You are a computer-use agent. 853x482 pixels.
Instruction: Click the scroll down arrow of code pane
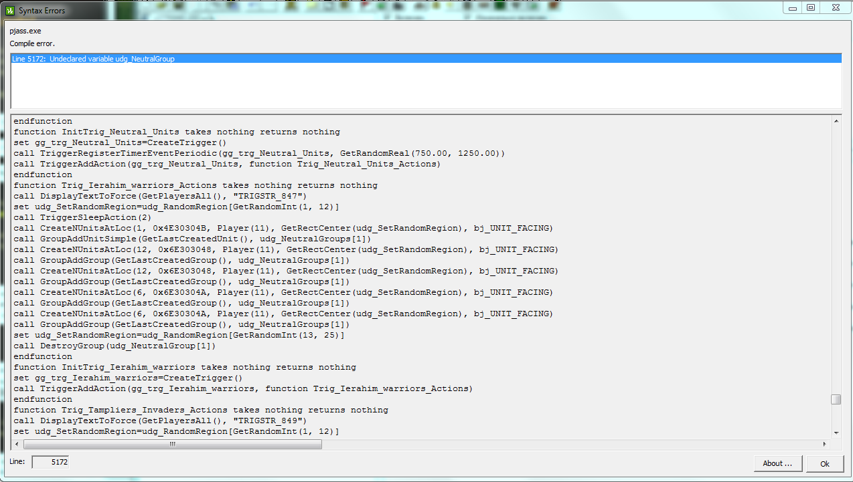(836, 433)
